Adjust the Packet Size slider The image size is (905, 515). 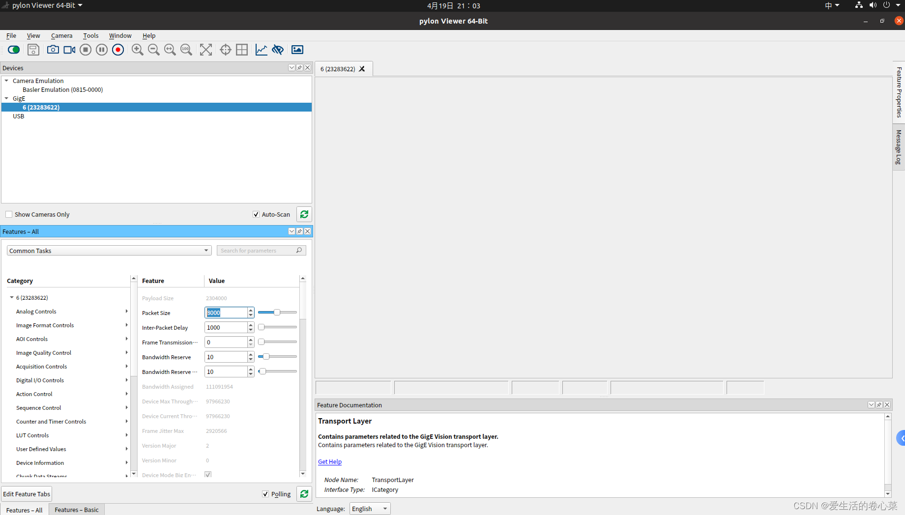[277, 313]
